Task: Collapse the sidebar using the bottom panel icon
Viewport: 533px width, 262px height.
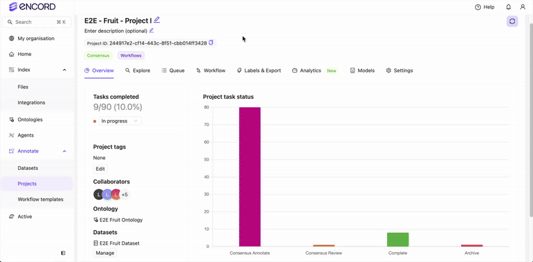Action: (x=63, y=253)
